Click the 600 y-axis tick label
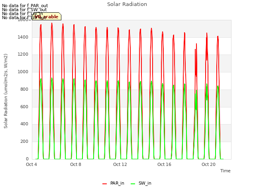This screenshot has width=255, height=191. point(24,107)
